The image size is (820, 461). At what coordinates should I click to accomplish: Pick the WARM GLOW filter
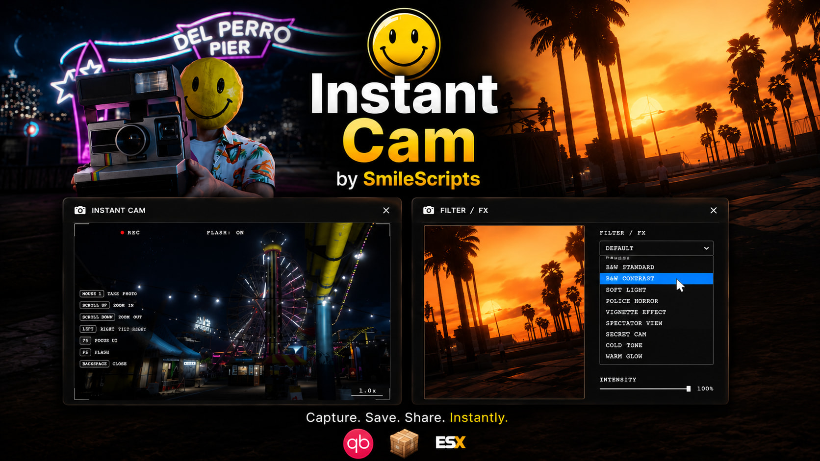pyautogui.click(x=656, y=357)
